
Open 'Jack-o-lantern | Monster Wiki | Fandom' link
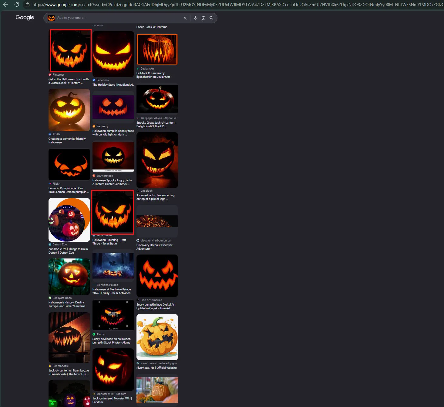point(112,400)
